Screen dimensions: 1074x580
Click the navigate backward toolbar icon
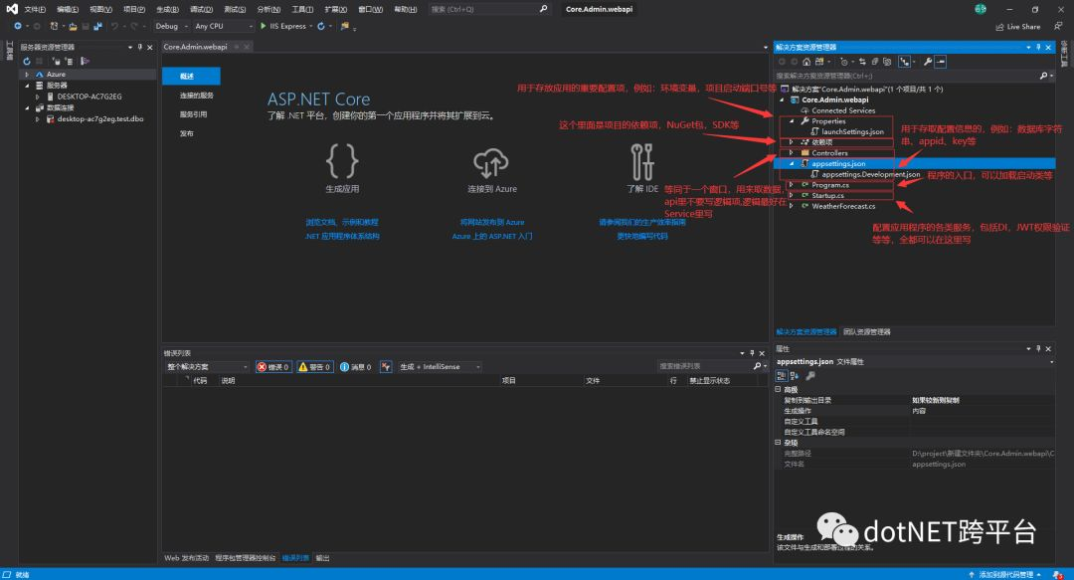(x=18, y=26)
